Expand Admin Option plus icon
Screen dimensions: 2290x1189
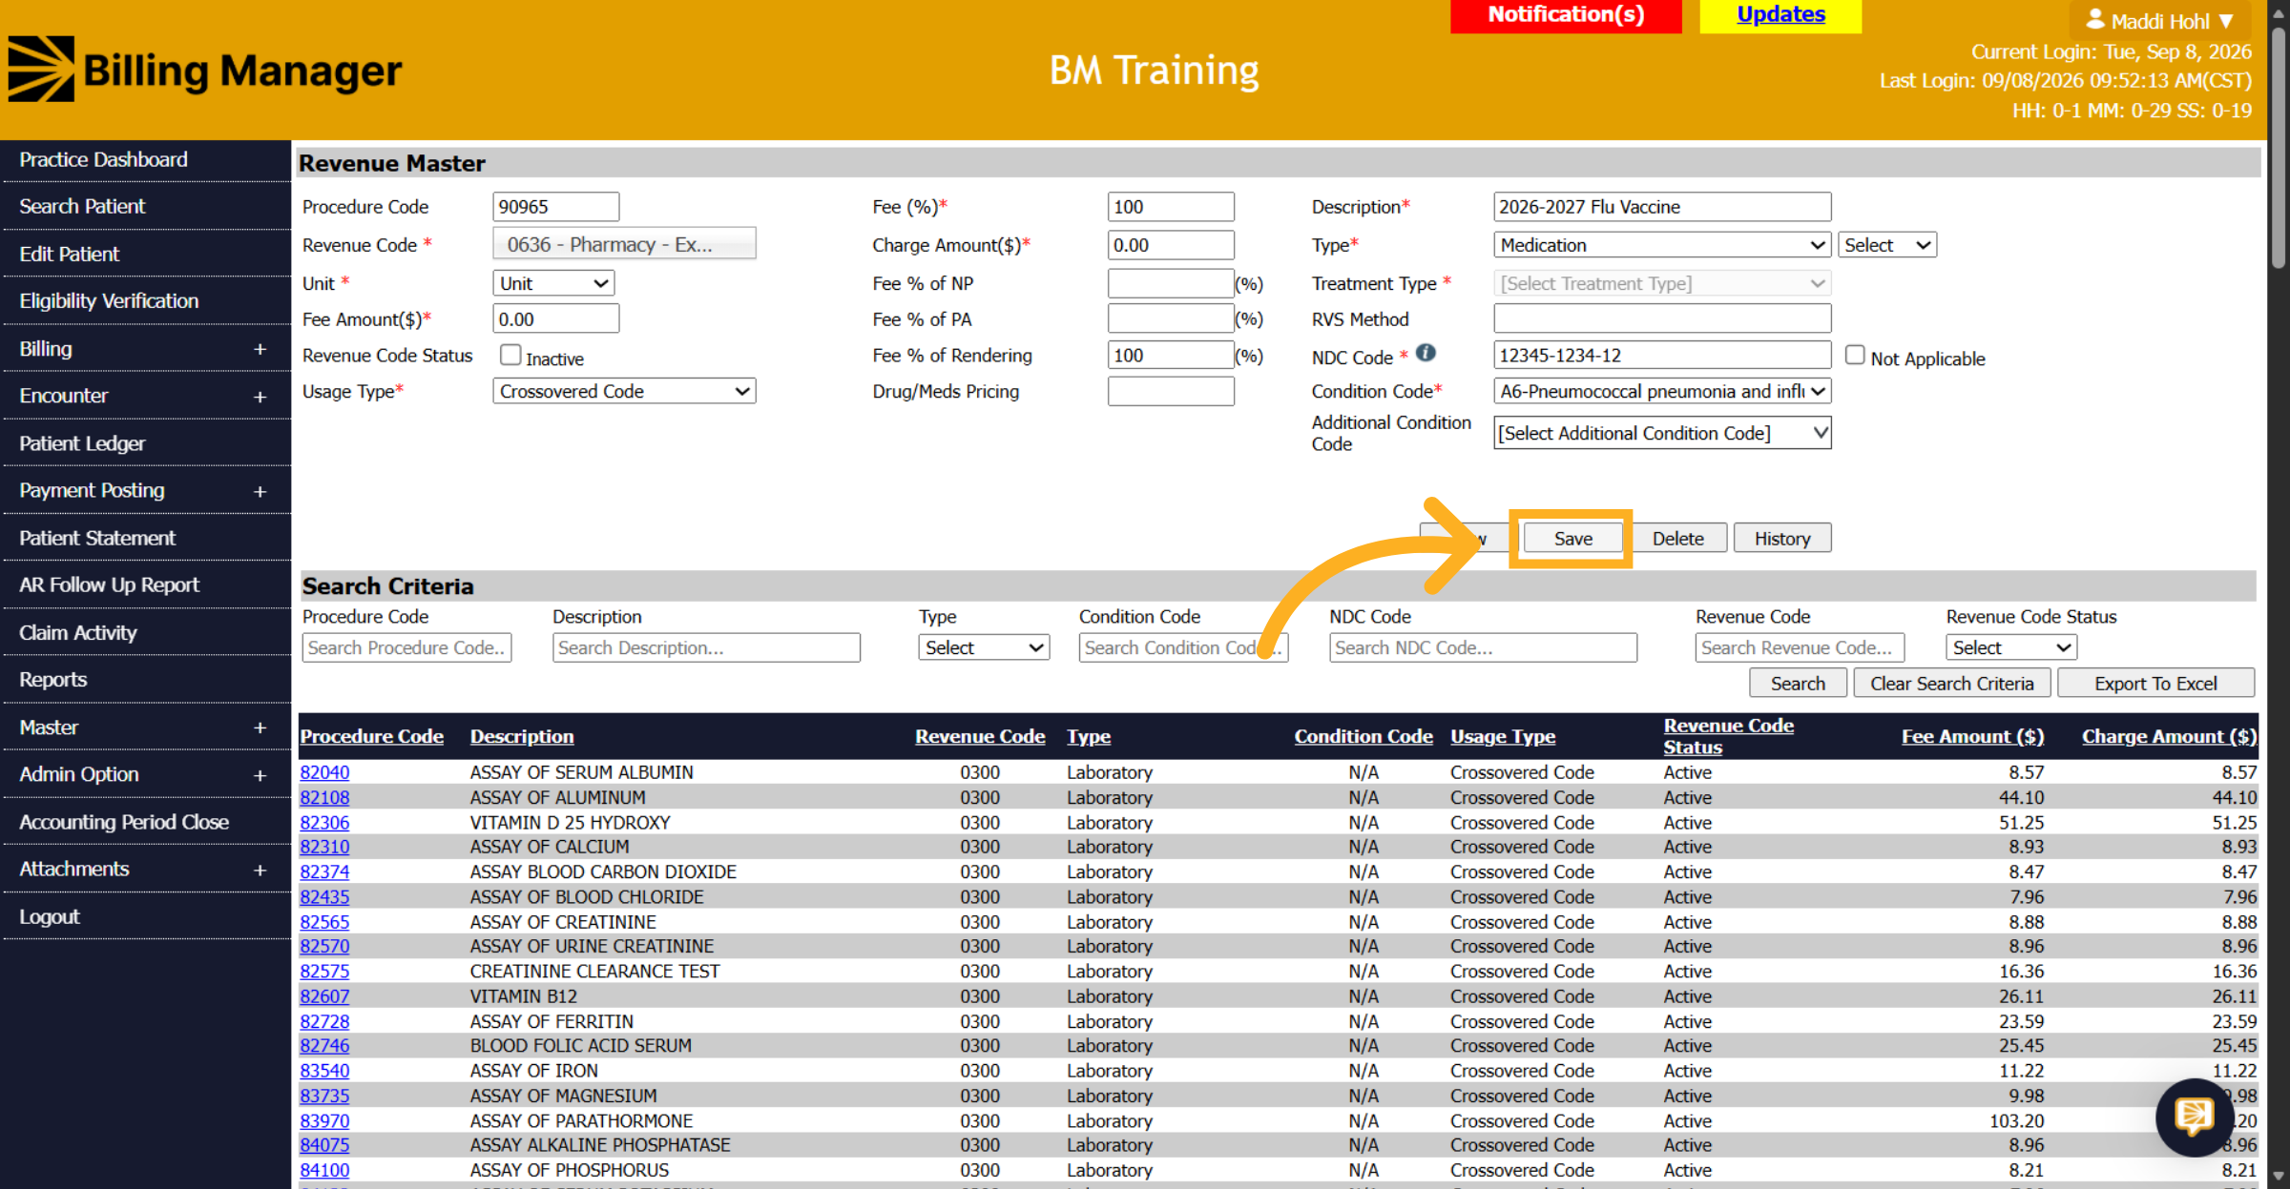tap(260, 775)
